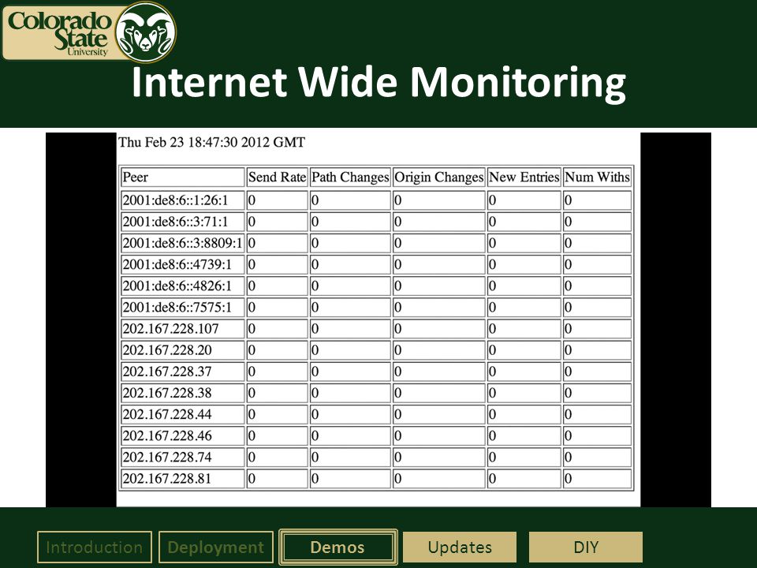Viewport: 757px width, 568px height.
Task: Click Send Rate value for 2001:de8:6::1:26:1
Action: tap(277, 200)
